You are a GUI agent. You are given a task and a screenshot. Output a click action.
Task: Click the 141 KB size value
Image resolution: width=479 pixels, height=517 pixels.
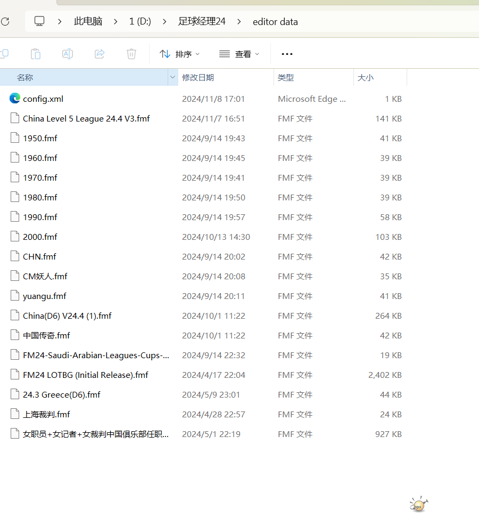[x=389, y=119]
